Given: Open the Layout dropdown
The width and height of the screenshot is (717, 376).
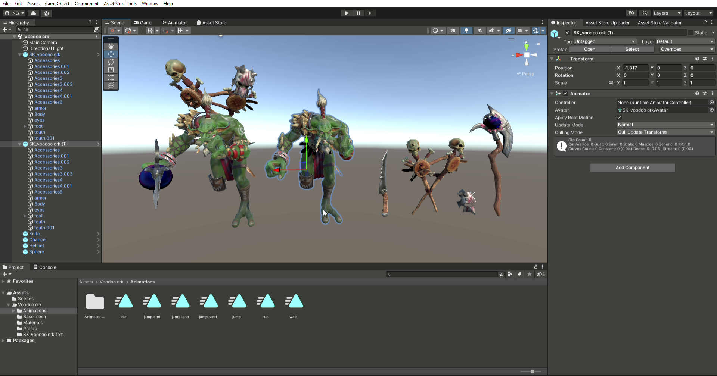Looking at the screenshot, I should [698, 13].
